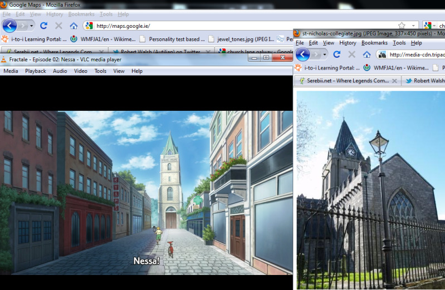
Task: Open history dropdown in st-nicholas-collegiate.jpg window
Action: coord(325,55)
